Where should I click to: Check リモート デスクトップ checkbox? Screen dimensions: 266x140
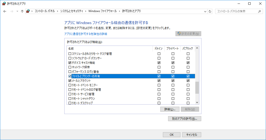pyautogui.click(x=70, y=103)
